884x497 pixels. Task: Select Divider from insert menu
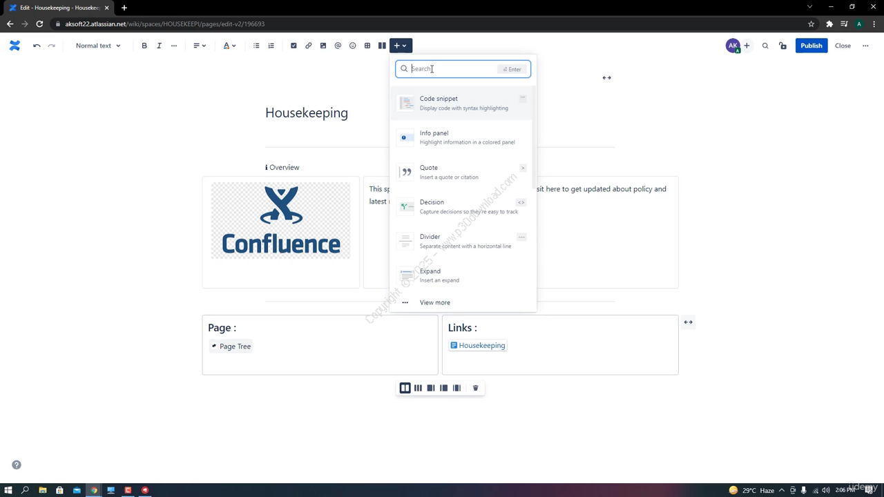463,241
